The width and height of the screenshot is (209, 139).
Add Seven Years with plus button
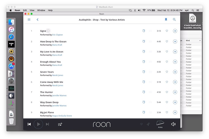click(175, 72)
